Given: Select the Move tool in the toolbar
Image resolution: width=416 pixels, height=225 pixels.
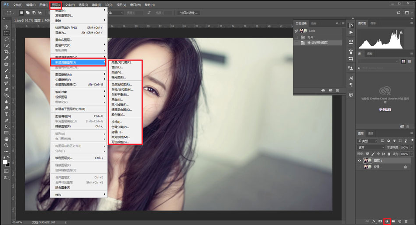Looking at the screenshot, I should 6,27.
